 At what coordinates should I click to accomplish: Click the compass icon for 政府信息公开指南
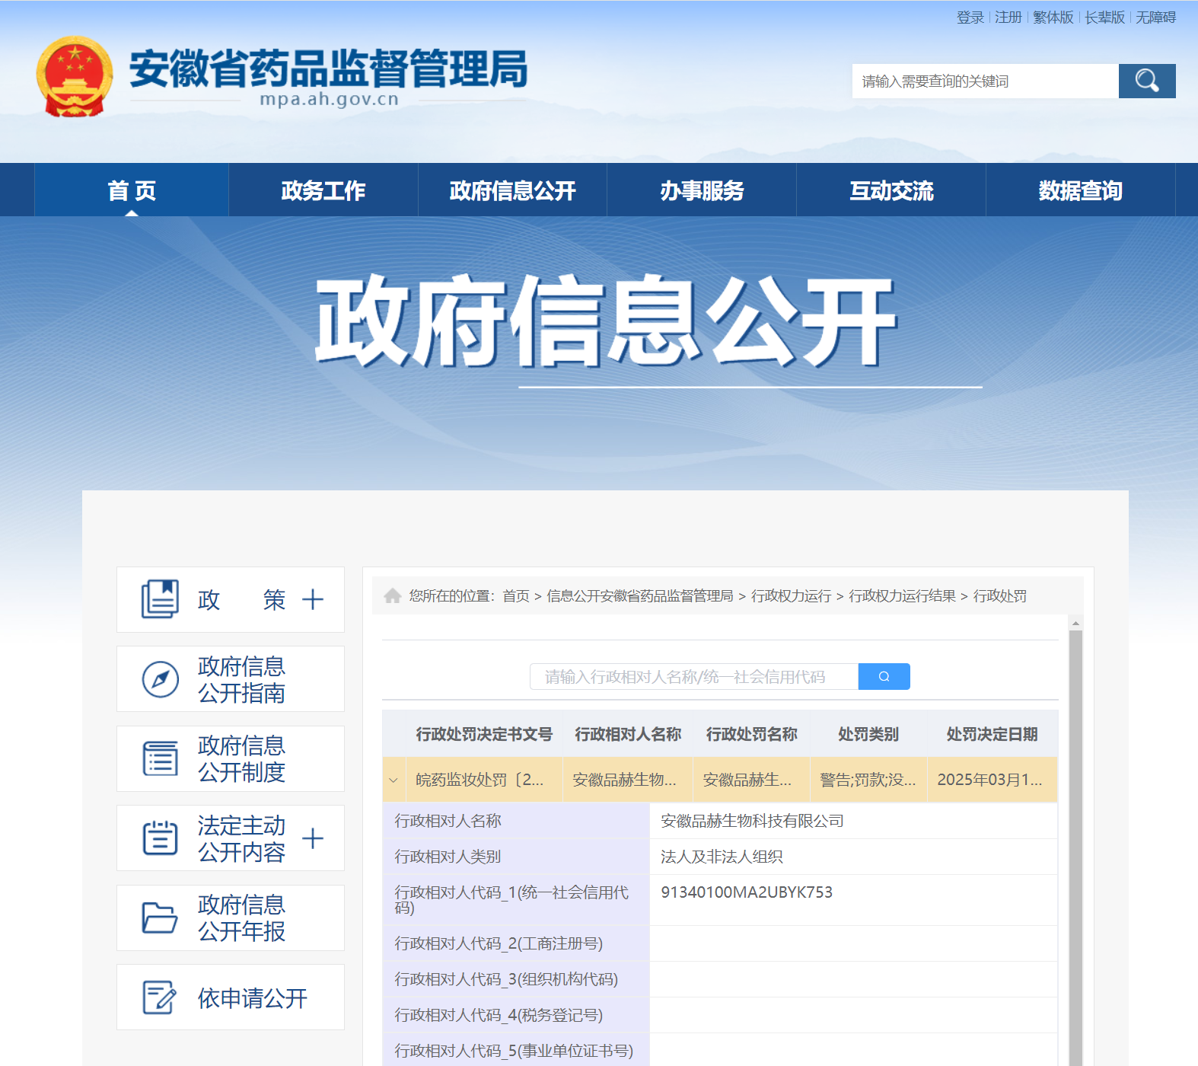[160, 679]
